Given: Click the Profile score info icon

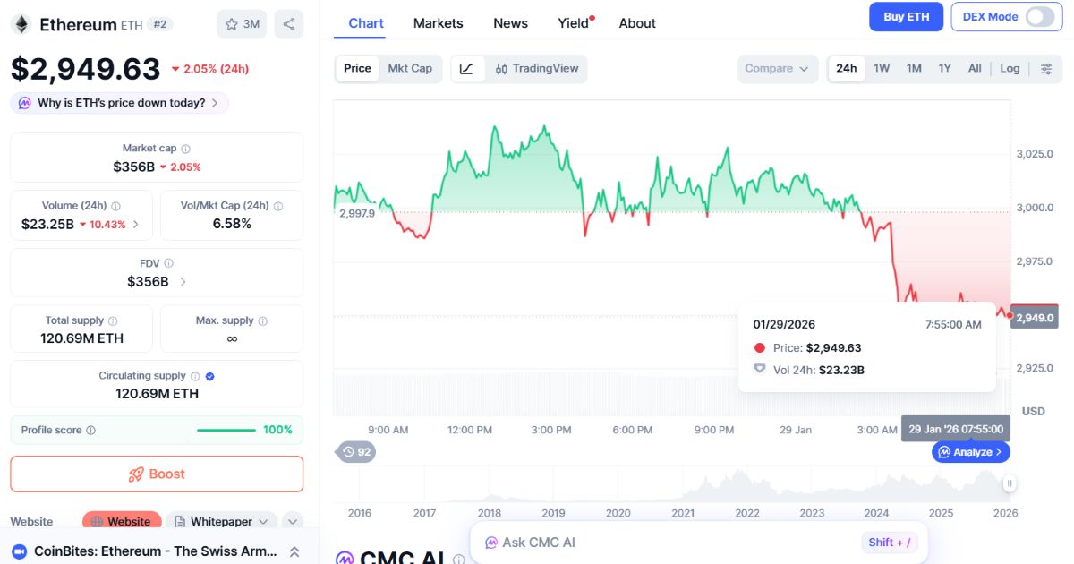Looking at the screenshot, I should tap(90, 431).
